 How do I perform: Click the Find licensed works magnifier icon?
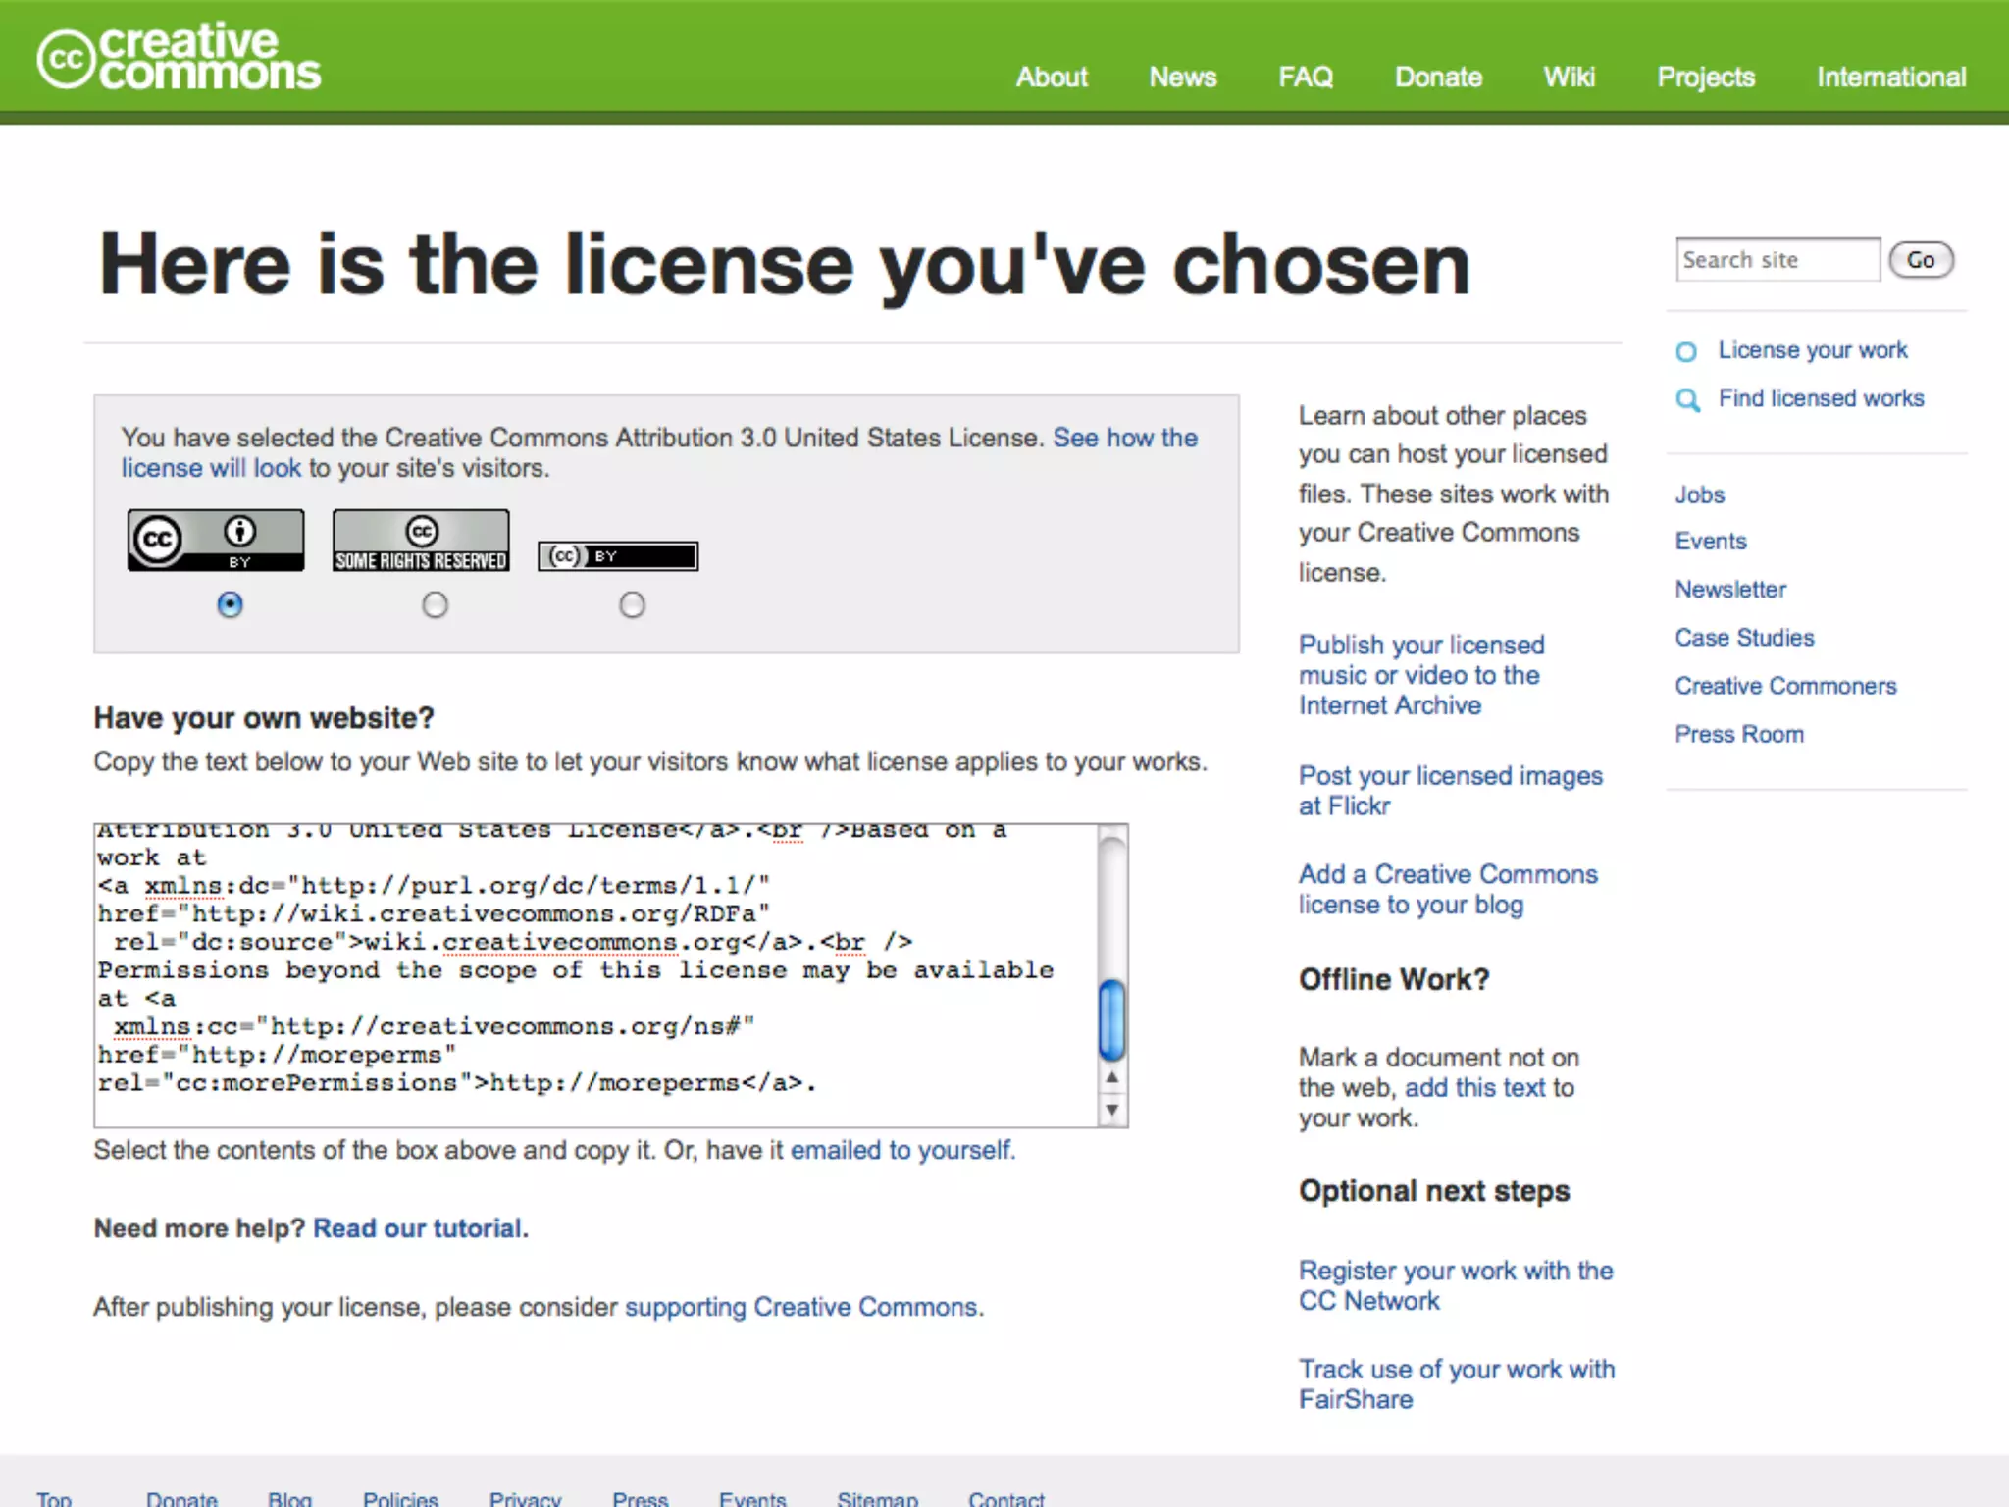1687,399
